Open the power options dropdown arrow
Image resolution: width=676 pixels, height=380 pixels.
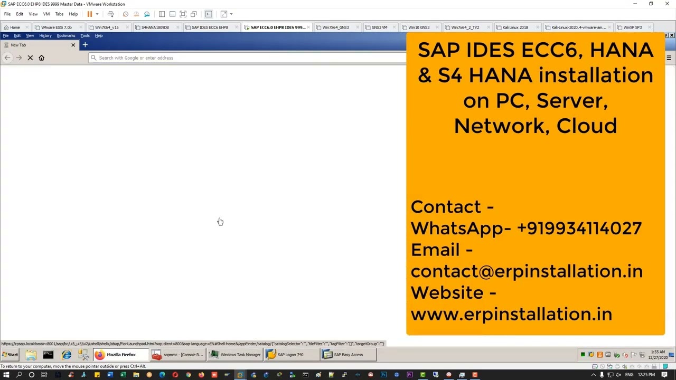97,14
